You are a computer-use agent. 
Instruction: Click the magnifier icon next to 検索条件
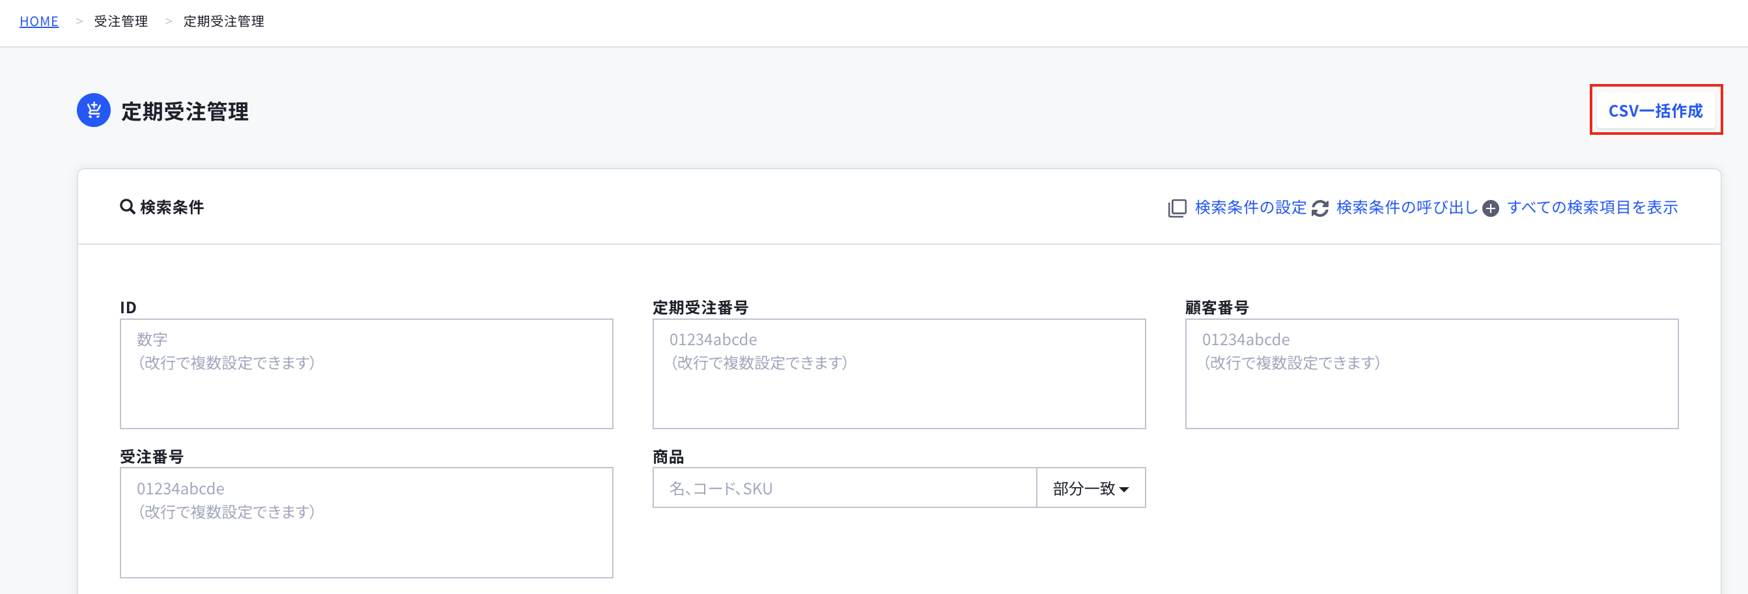(127, 206)
